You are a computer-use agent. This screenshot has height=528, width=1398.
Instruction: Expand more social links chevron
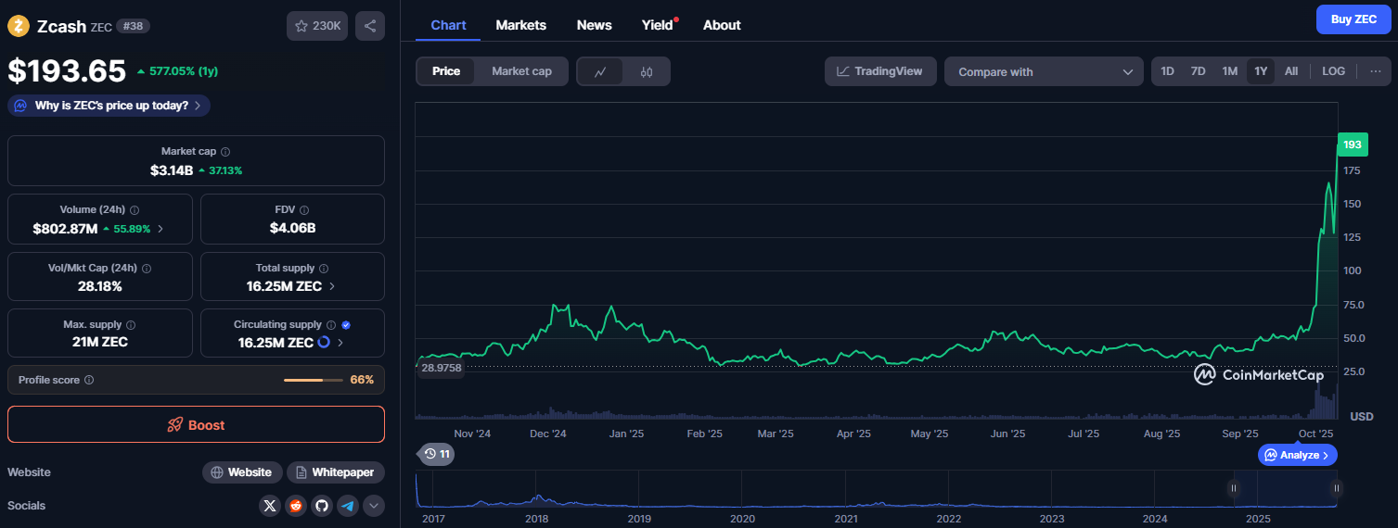tap(374, 506)
